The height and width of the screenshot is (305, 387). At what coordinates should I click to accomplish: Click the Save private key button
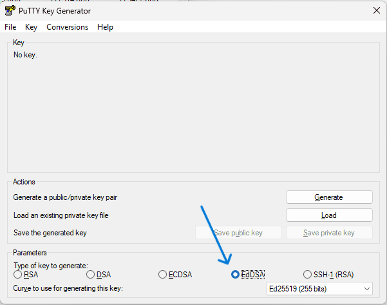point(328,233)
